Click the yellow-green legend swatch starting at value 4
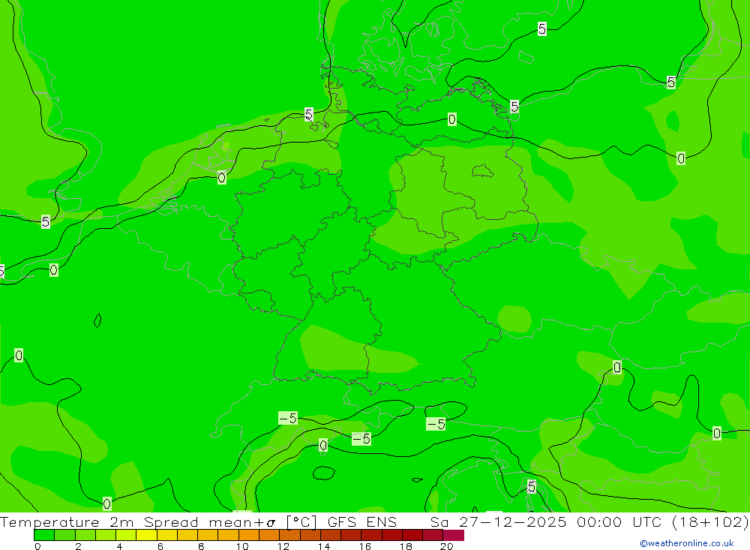750x550 pixels. [126, 535]
